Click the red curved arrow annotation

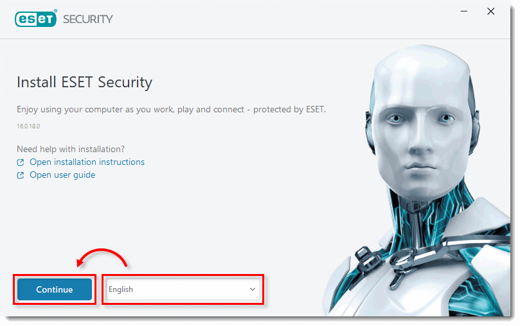102,258
